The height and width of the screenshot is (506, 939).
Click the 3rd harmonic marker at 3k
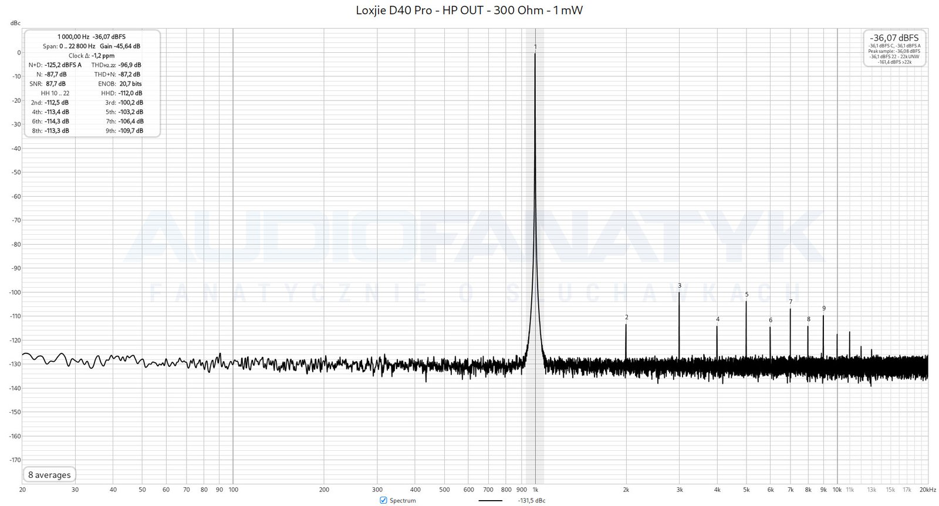(x=680, y=286)
